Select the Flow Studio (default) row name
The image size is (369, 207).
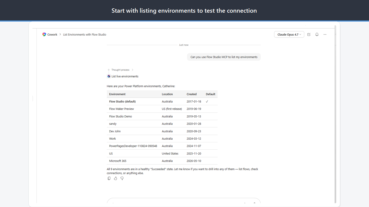tap(122, 102)
